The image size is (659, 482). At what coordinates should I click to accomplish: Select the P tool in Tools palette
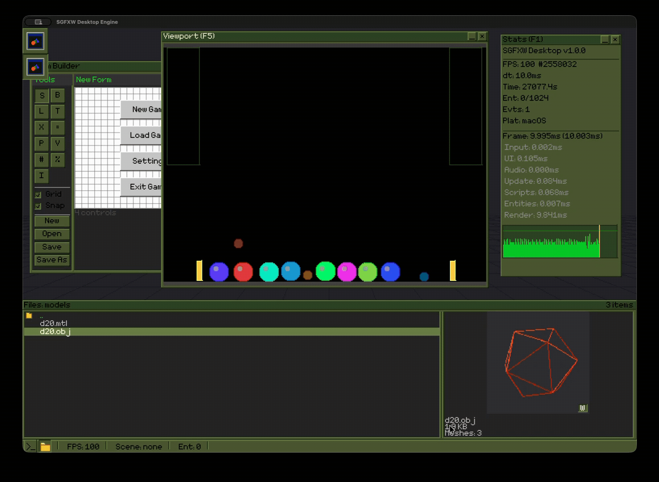point(42,144)
